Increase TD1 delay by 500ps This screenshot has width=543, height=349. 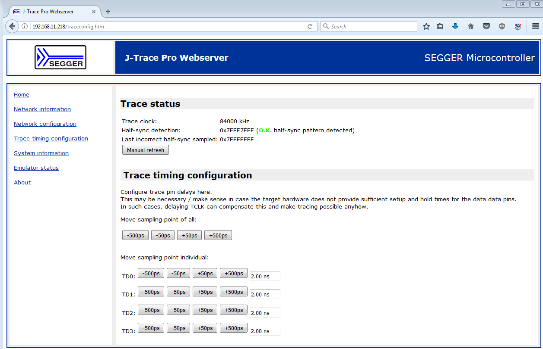coord(234,292)
